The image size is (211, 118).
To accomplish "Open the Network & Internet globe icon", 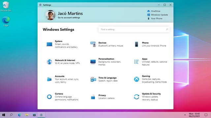I will click(x=49, y=62).
